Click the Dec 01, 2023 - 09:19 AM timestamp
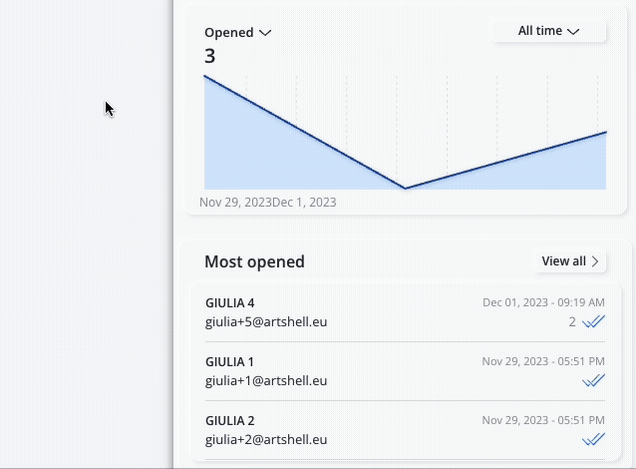Screen dimensions: 636x469 543,302
